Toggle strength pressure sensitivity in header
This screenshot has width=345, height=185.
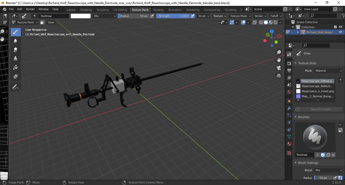pyautogui.click(x=193, y=16)
